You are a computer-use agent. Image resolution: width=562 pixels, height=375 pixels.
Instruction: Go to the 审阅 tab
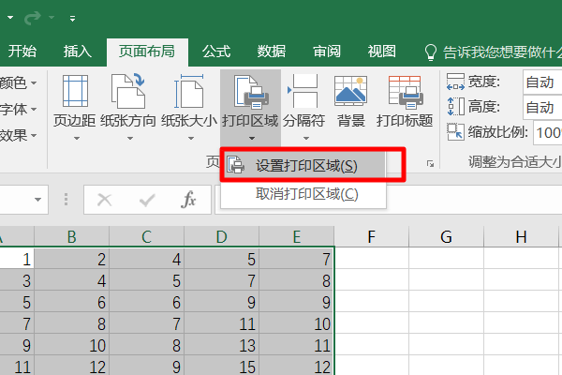(327, 52)
